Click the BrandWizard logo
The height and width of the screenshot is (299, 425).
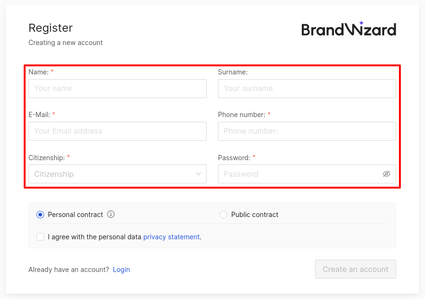click(x=349, y=29)
